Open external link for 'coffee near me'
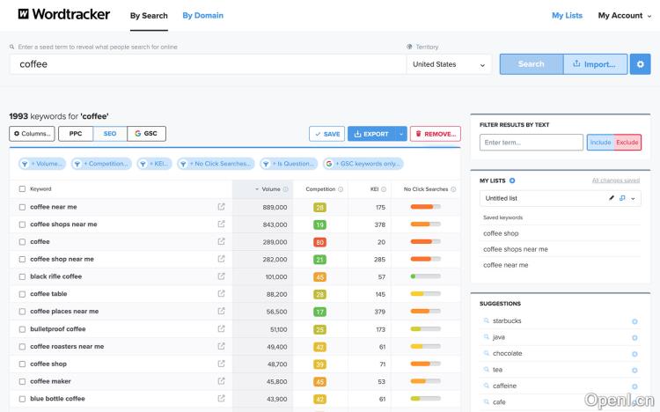Viewport: 660px width, 412px height. [221, 206]
